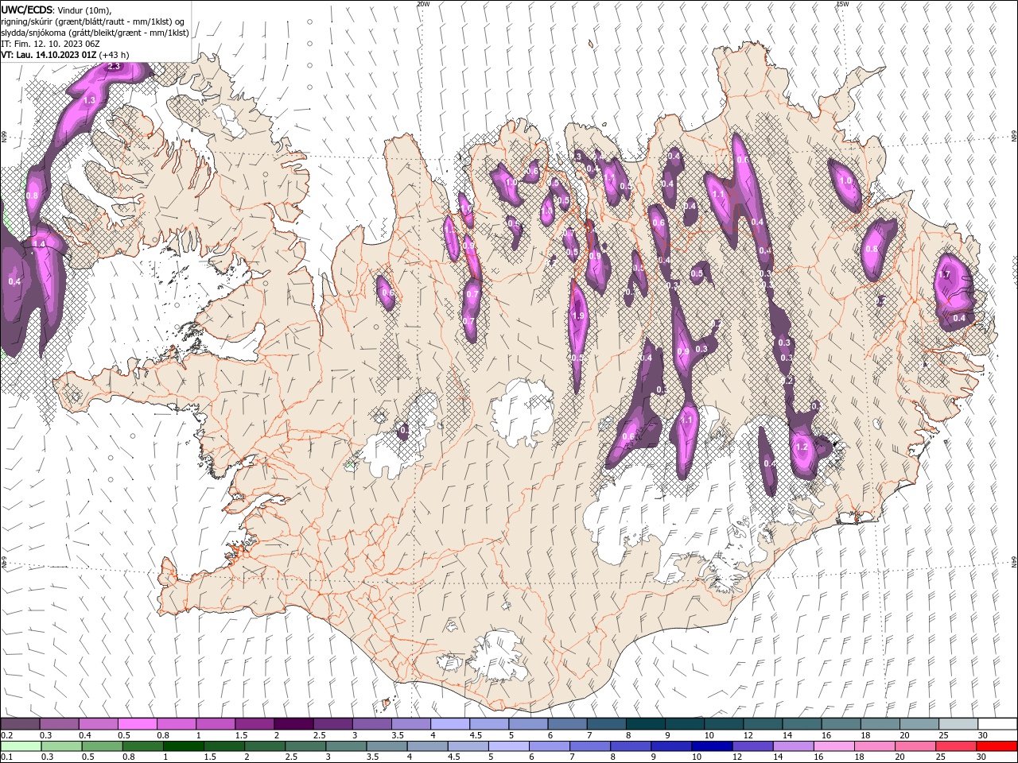Screen dimensions: 1018x763
Task: Click the 64N latitude label on the right edge
Action: tap(1014, 562)
